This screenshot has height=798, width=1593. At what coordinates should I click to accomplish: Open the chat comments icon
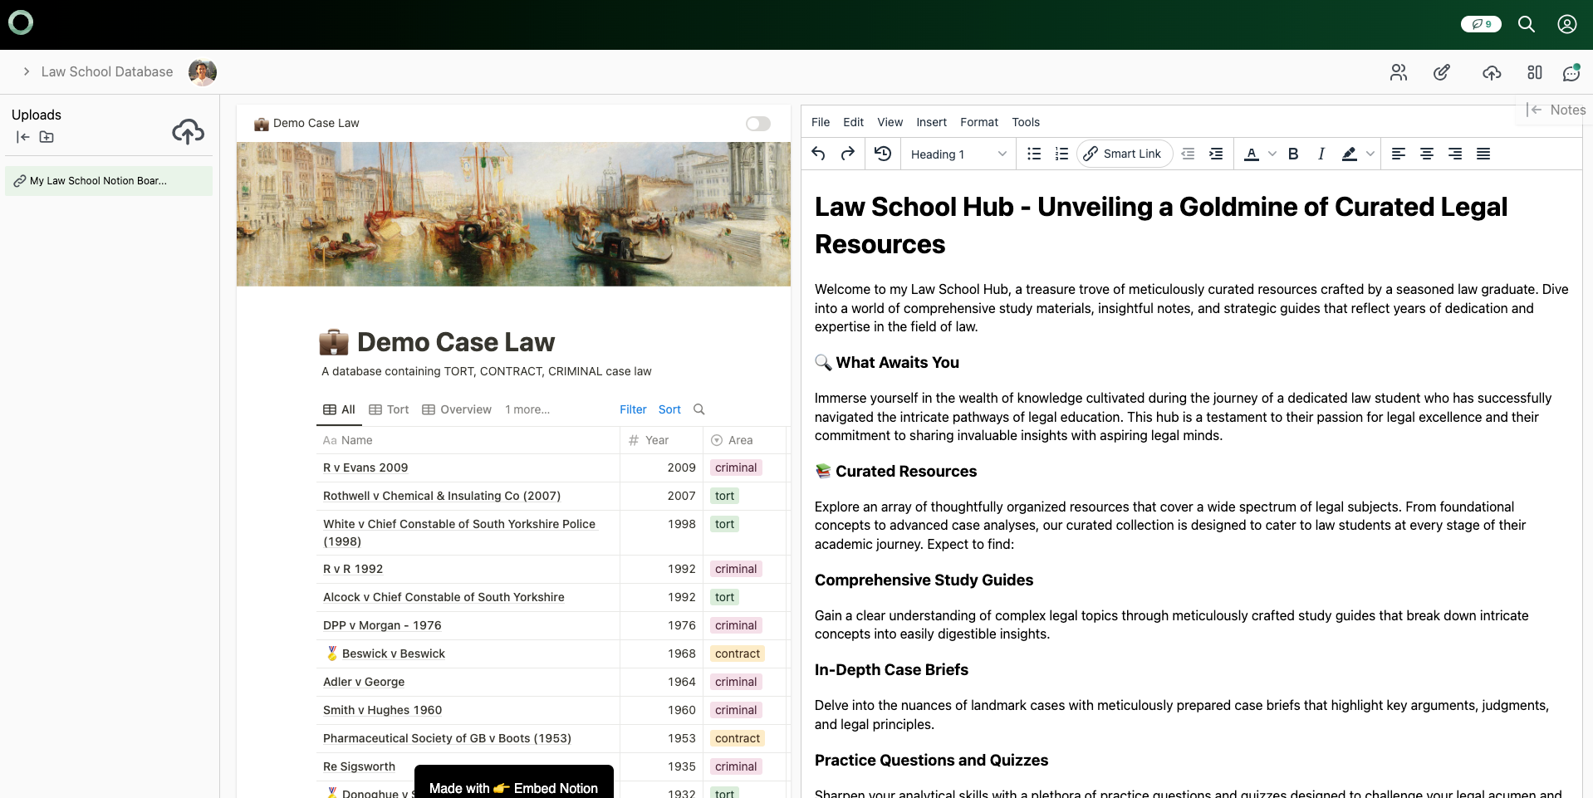[1571, 72]
